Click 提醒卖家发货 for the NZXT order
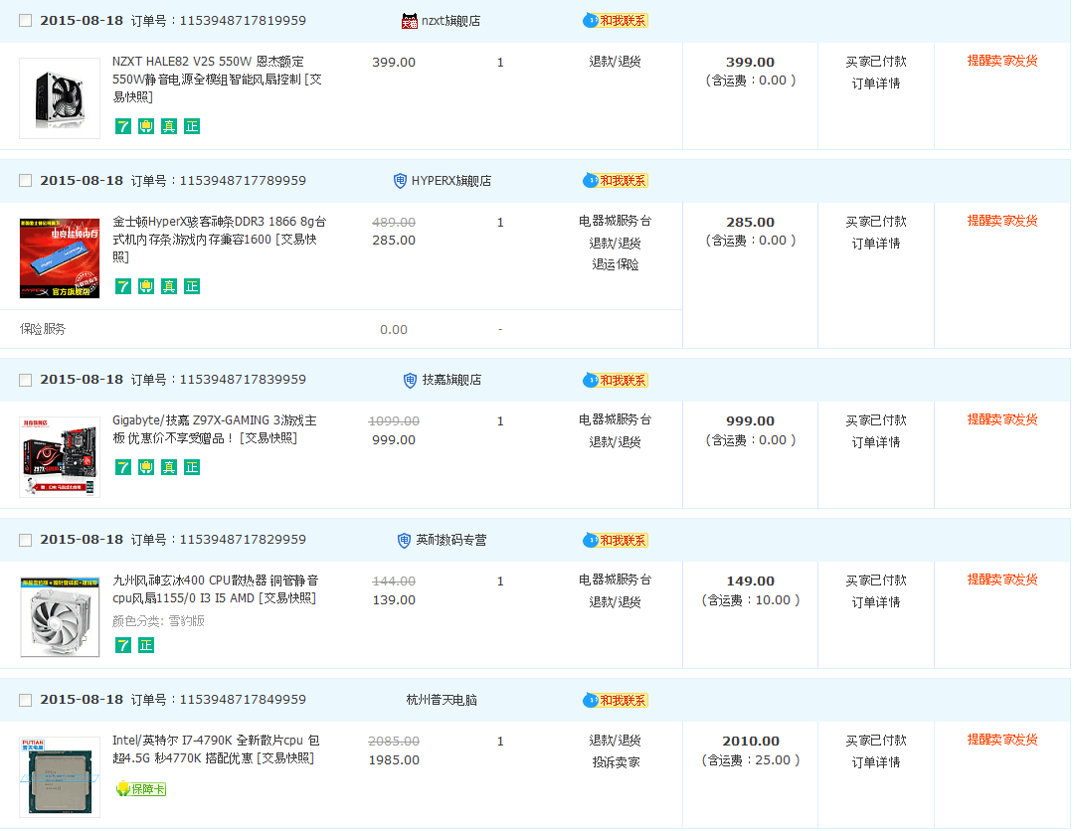The image size is (1074, 831). [1002, 61]
